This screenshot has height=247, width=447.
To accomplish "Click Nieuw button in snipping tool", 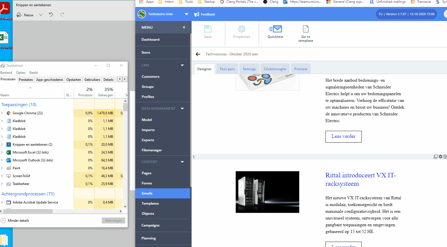I will [x=25, y=15].
